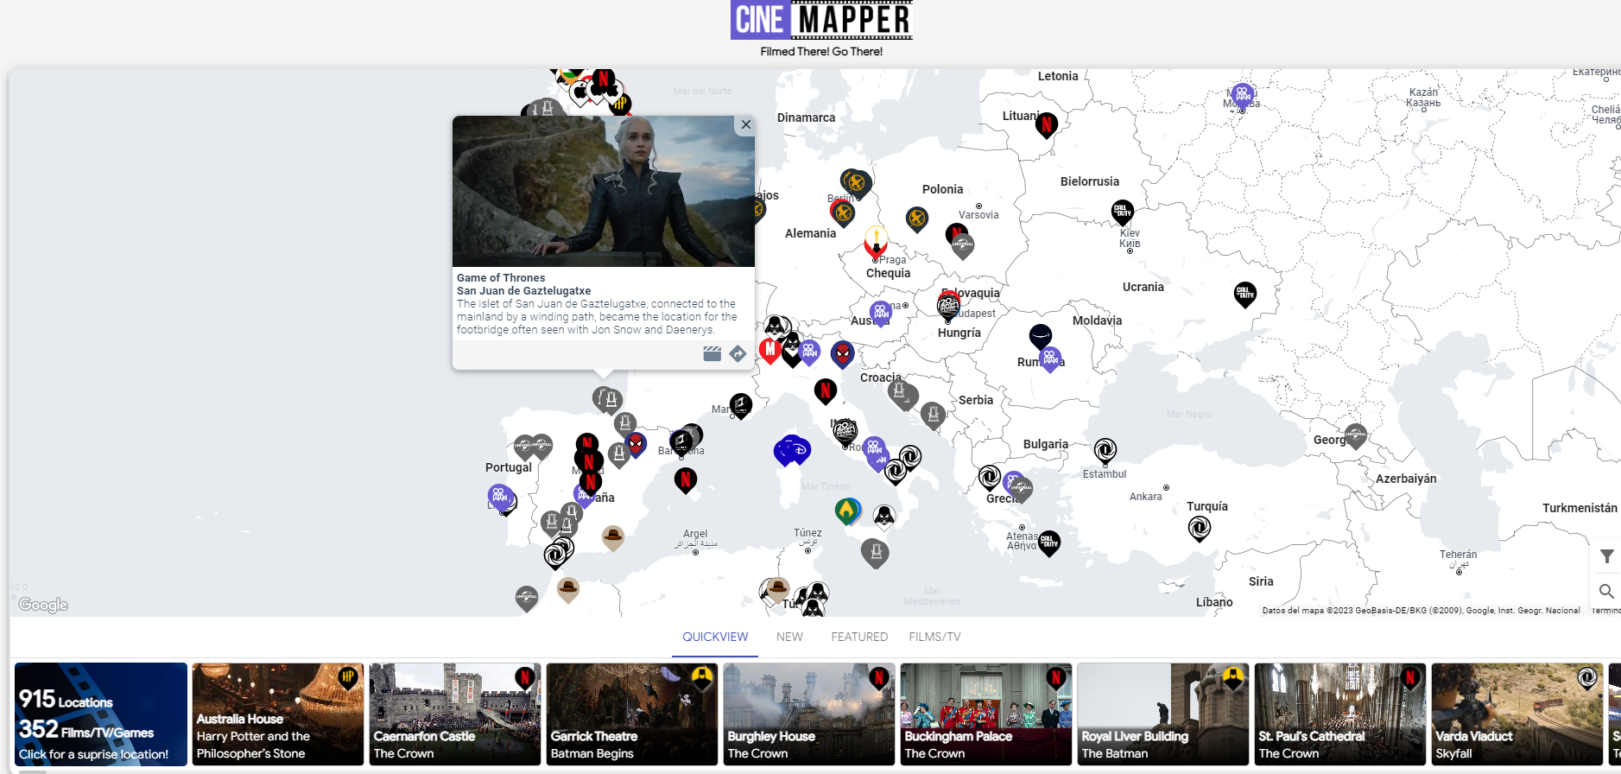Switch to the QUICKVIEW tab
Screen dimensions: 1621x774
(x=715, y=637)
